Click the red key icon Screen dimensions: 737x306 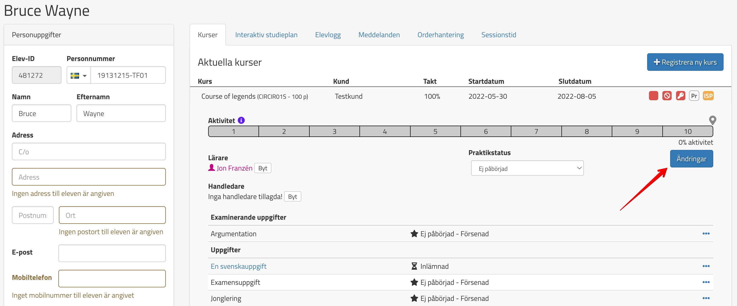[x=680, y=96]
